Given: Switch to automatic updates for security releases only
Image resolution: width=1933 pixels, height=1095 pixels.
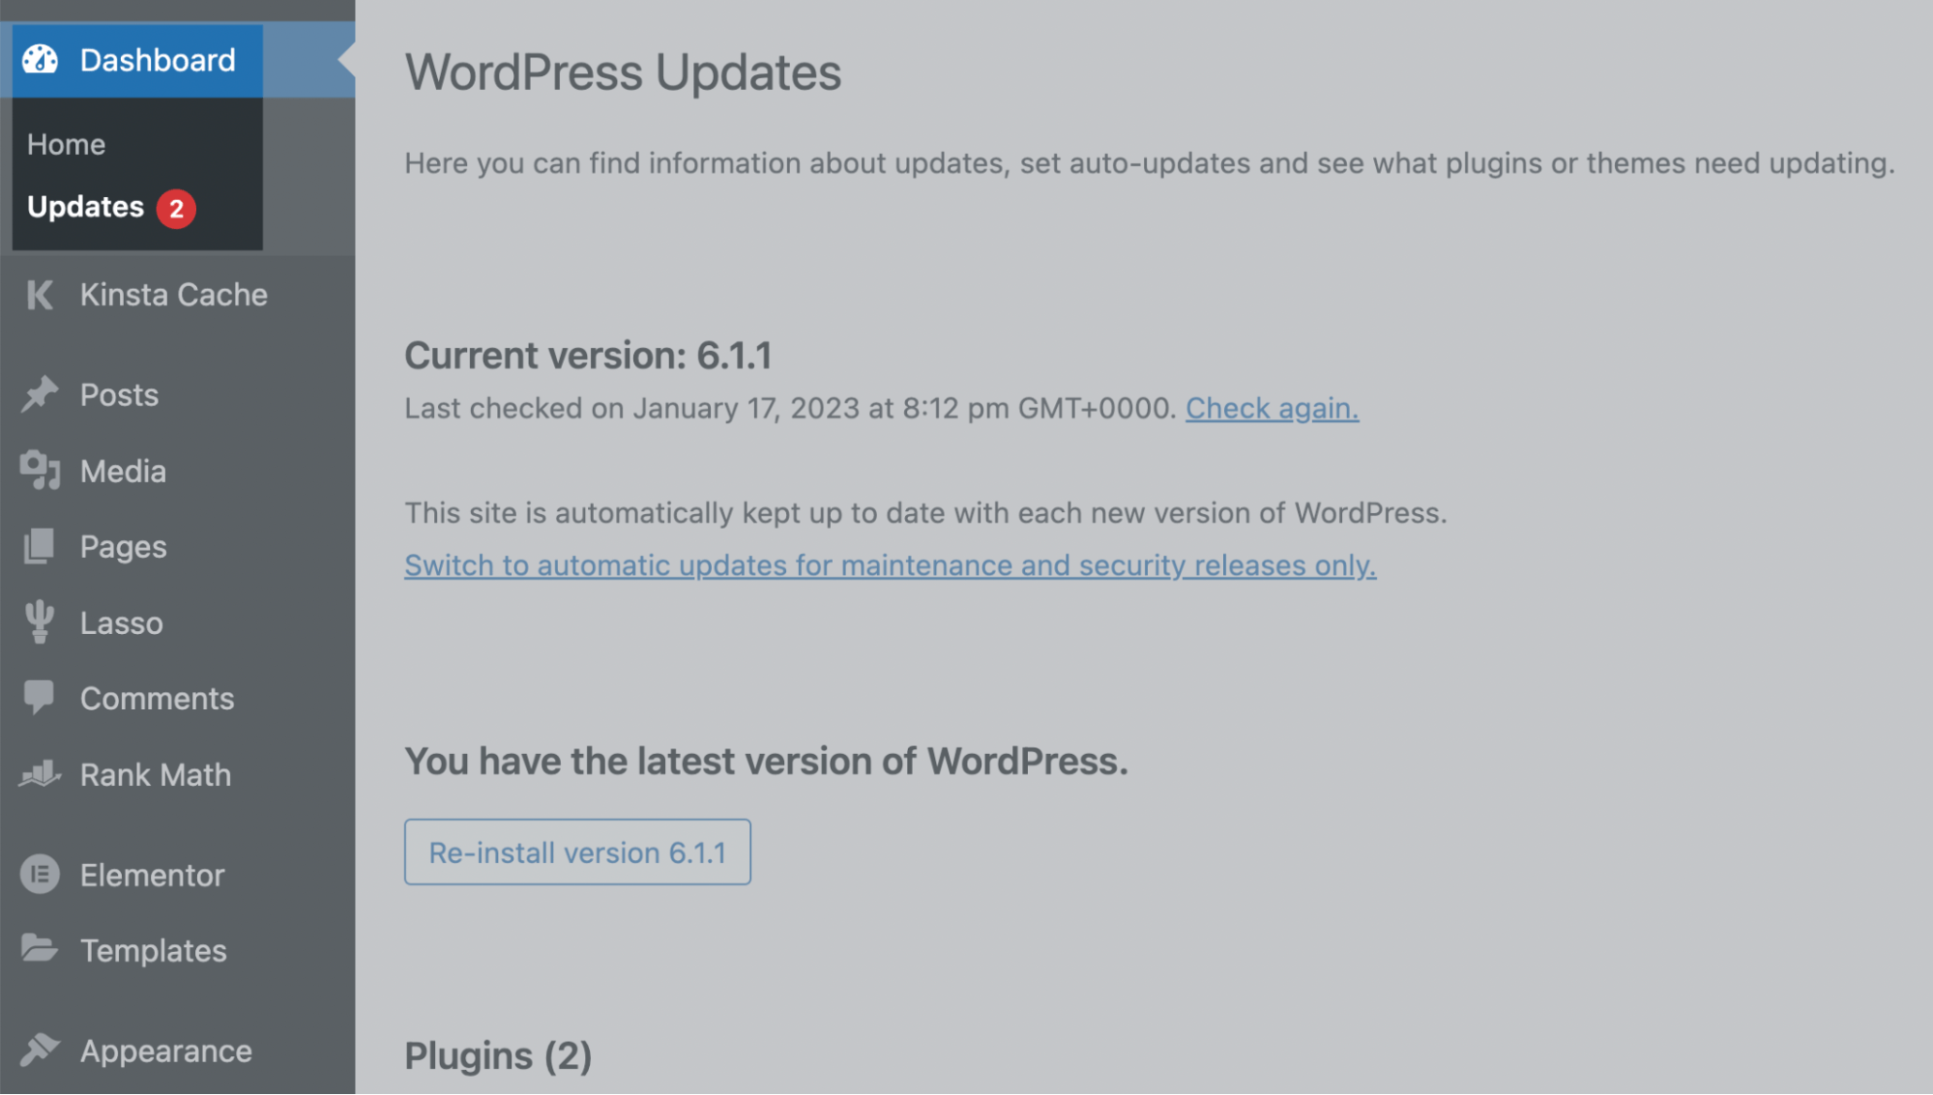Looking at the screenshot, I should tap(890, 565).
